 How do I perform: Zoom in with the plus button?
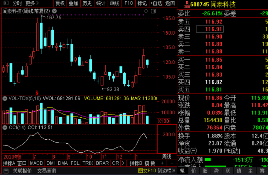[162, 163]
